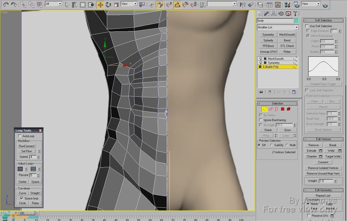Open the Render Setup teapot icon
The height and width of the screenshot is (221, 347).
pos(297,5)
